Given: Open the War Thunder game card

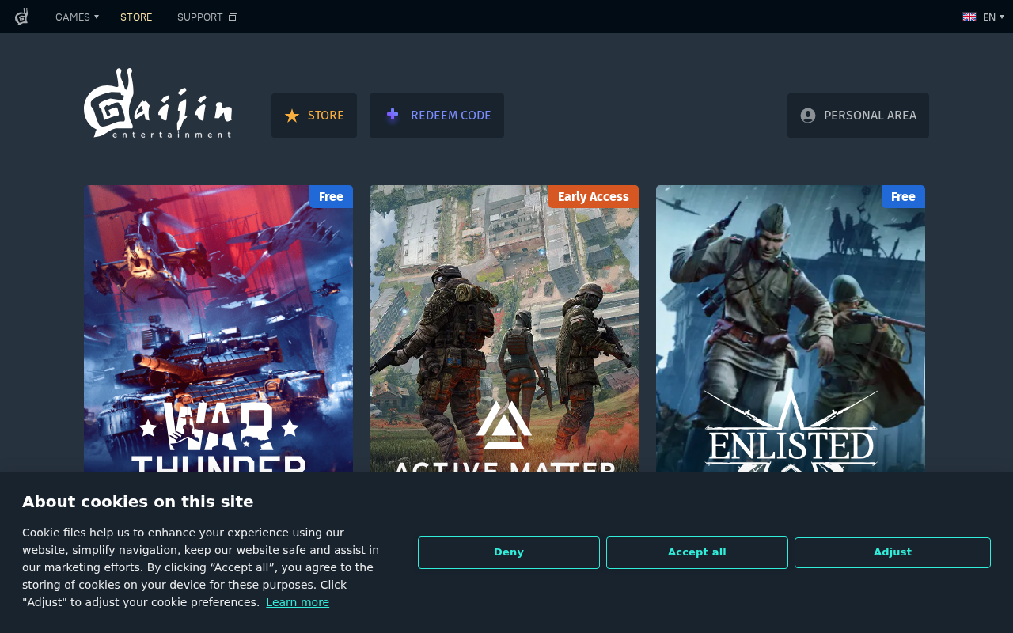Looking at the screenshot, I should click(218, 328).
